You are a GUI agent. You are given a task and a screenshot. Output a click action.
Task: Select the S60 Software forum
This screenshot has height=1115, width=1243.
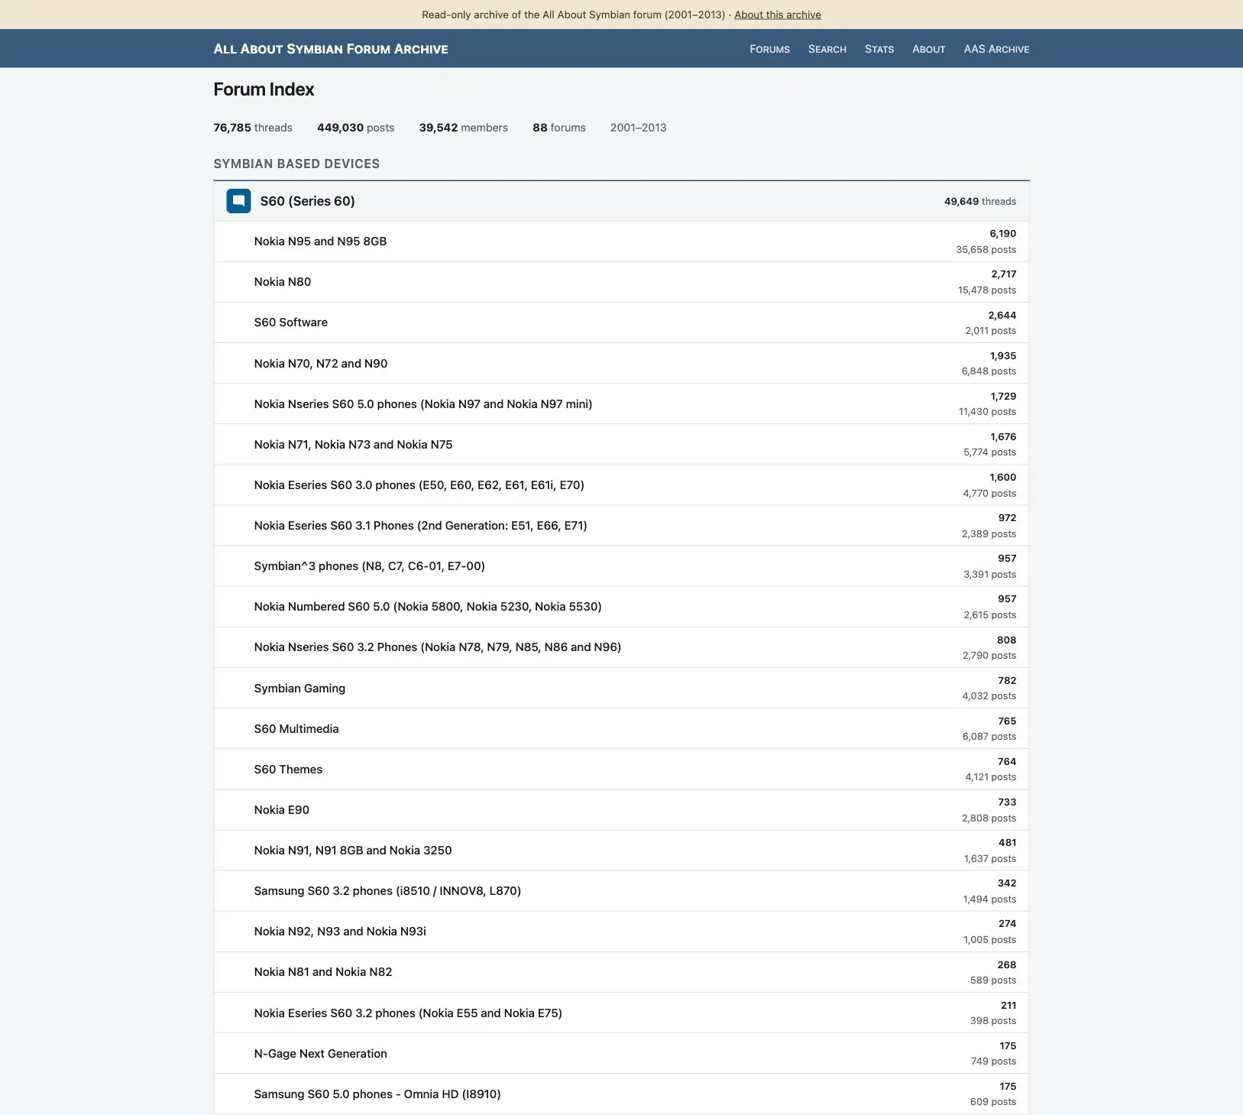pos(291,323)
